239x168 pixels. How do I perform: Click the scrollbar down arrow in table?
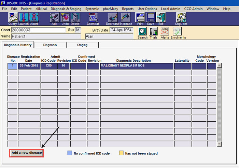tap(220, 144)
